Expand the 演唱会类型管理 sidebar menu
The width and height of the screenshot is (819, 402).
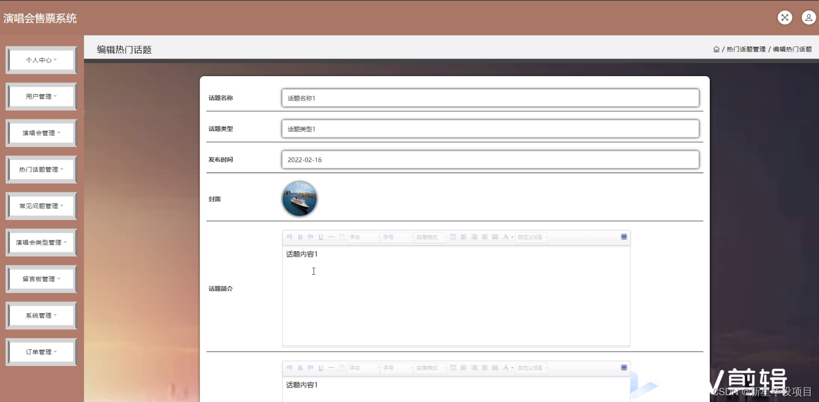pyautogui.click(x=41, y=242)
